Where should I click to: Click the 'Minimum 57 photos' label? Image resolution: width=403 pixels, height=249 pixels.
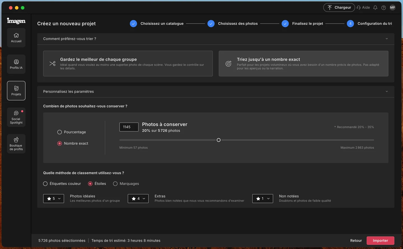pyautogui.click(x=133, y=148)
